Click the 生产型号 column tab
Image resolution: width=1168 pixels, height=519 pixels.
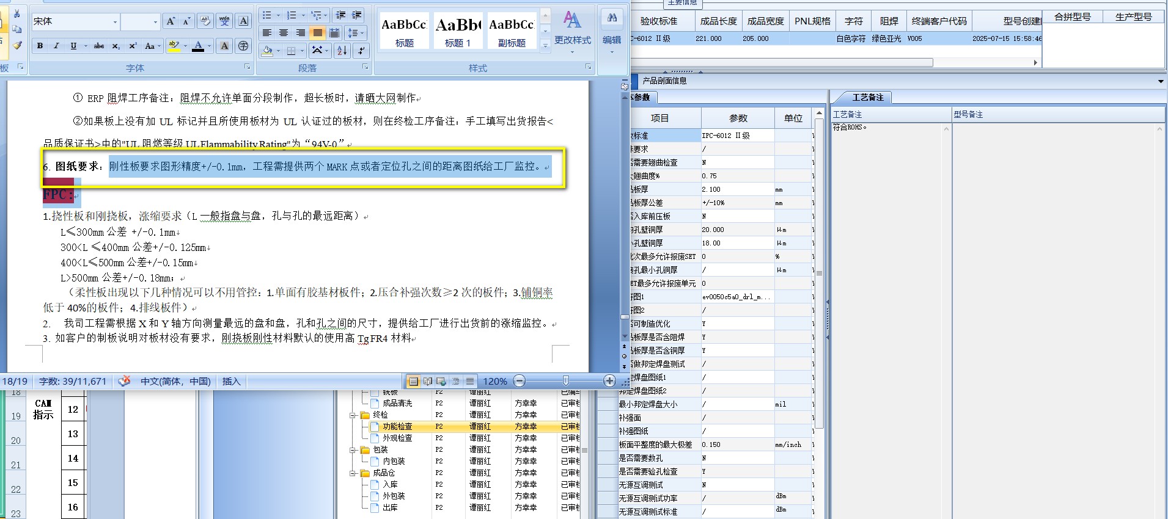[x=1133, y=17]
